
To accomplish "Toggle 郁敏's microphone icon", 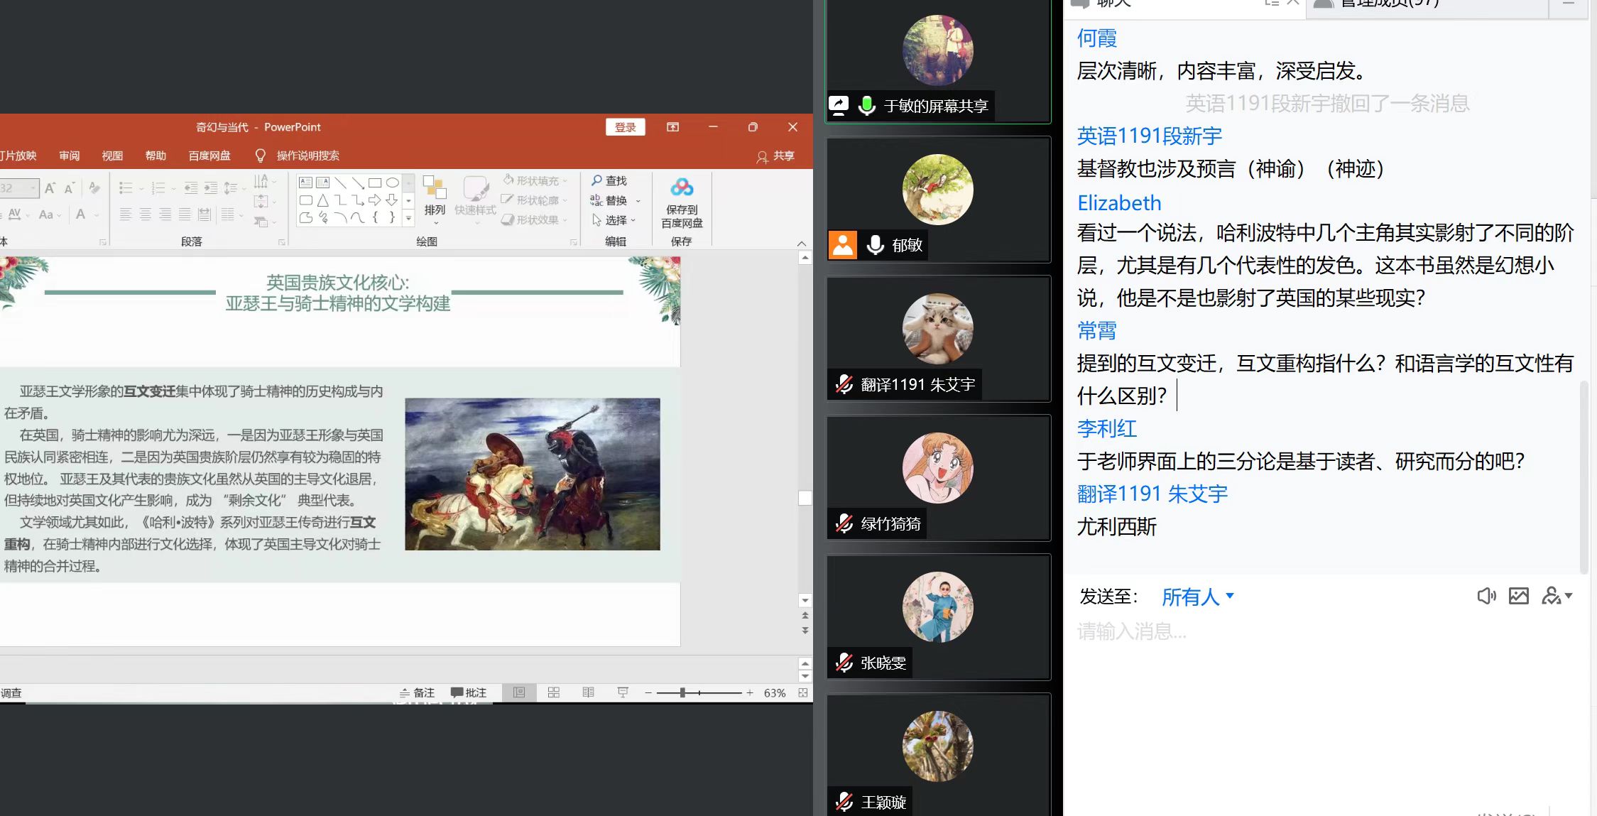I will (x=876, y=245).
